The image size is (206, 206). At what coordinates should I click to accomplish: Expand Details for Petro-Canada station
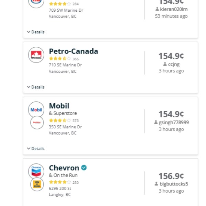[35, 87]
